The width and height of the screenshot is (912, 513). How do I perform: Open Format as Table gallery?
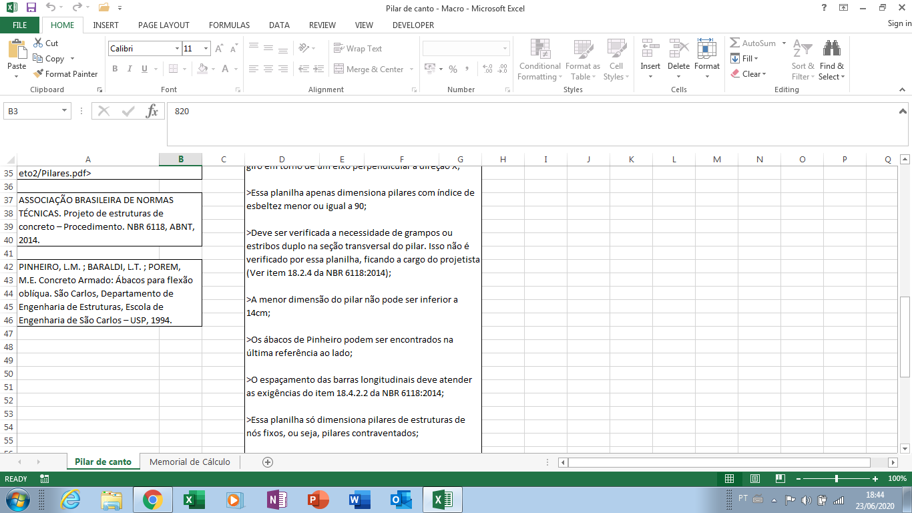tap(583, 60)
